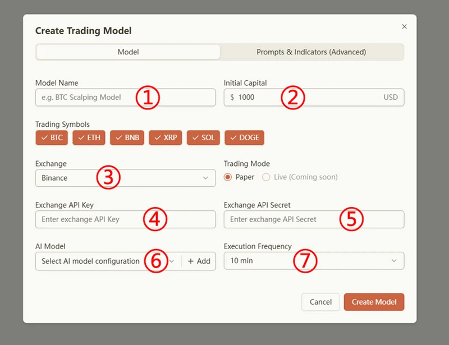Open the AI model configuration dropdown

[108, 261]
